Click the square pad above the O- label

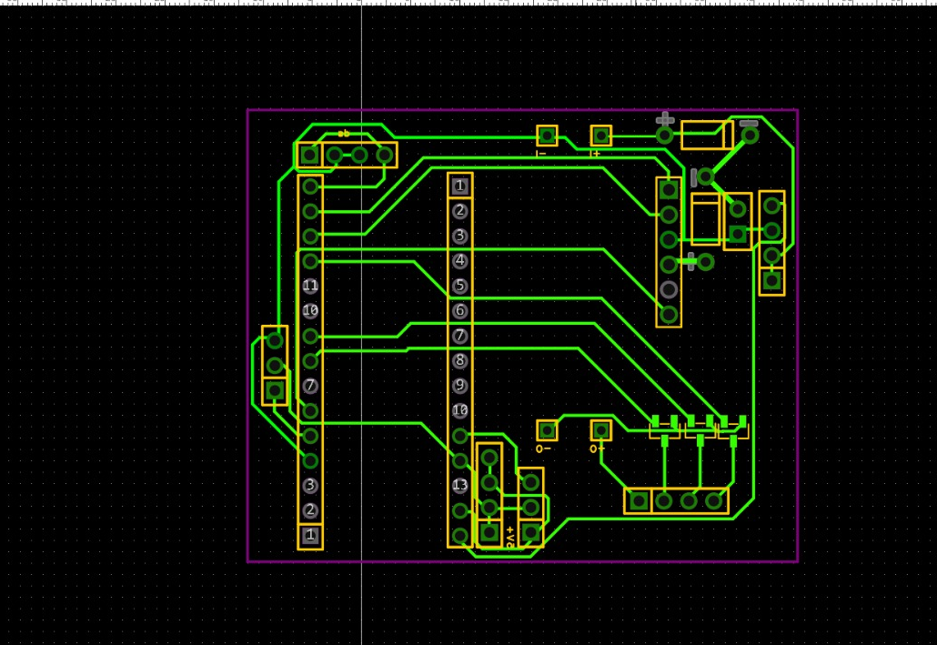pyautogui.click(x=547, y=430)
